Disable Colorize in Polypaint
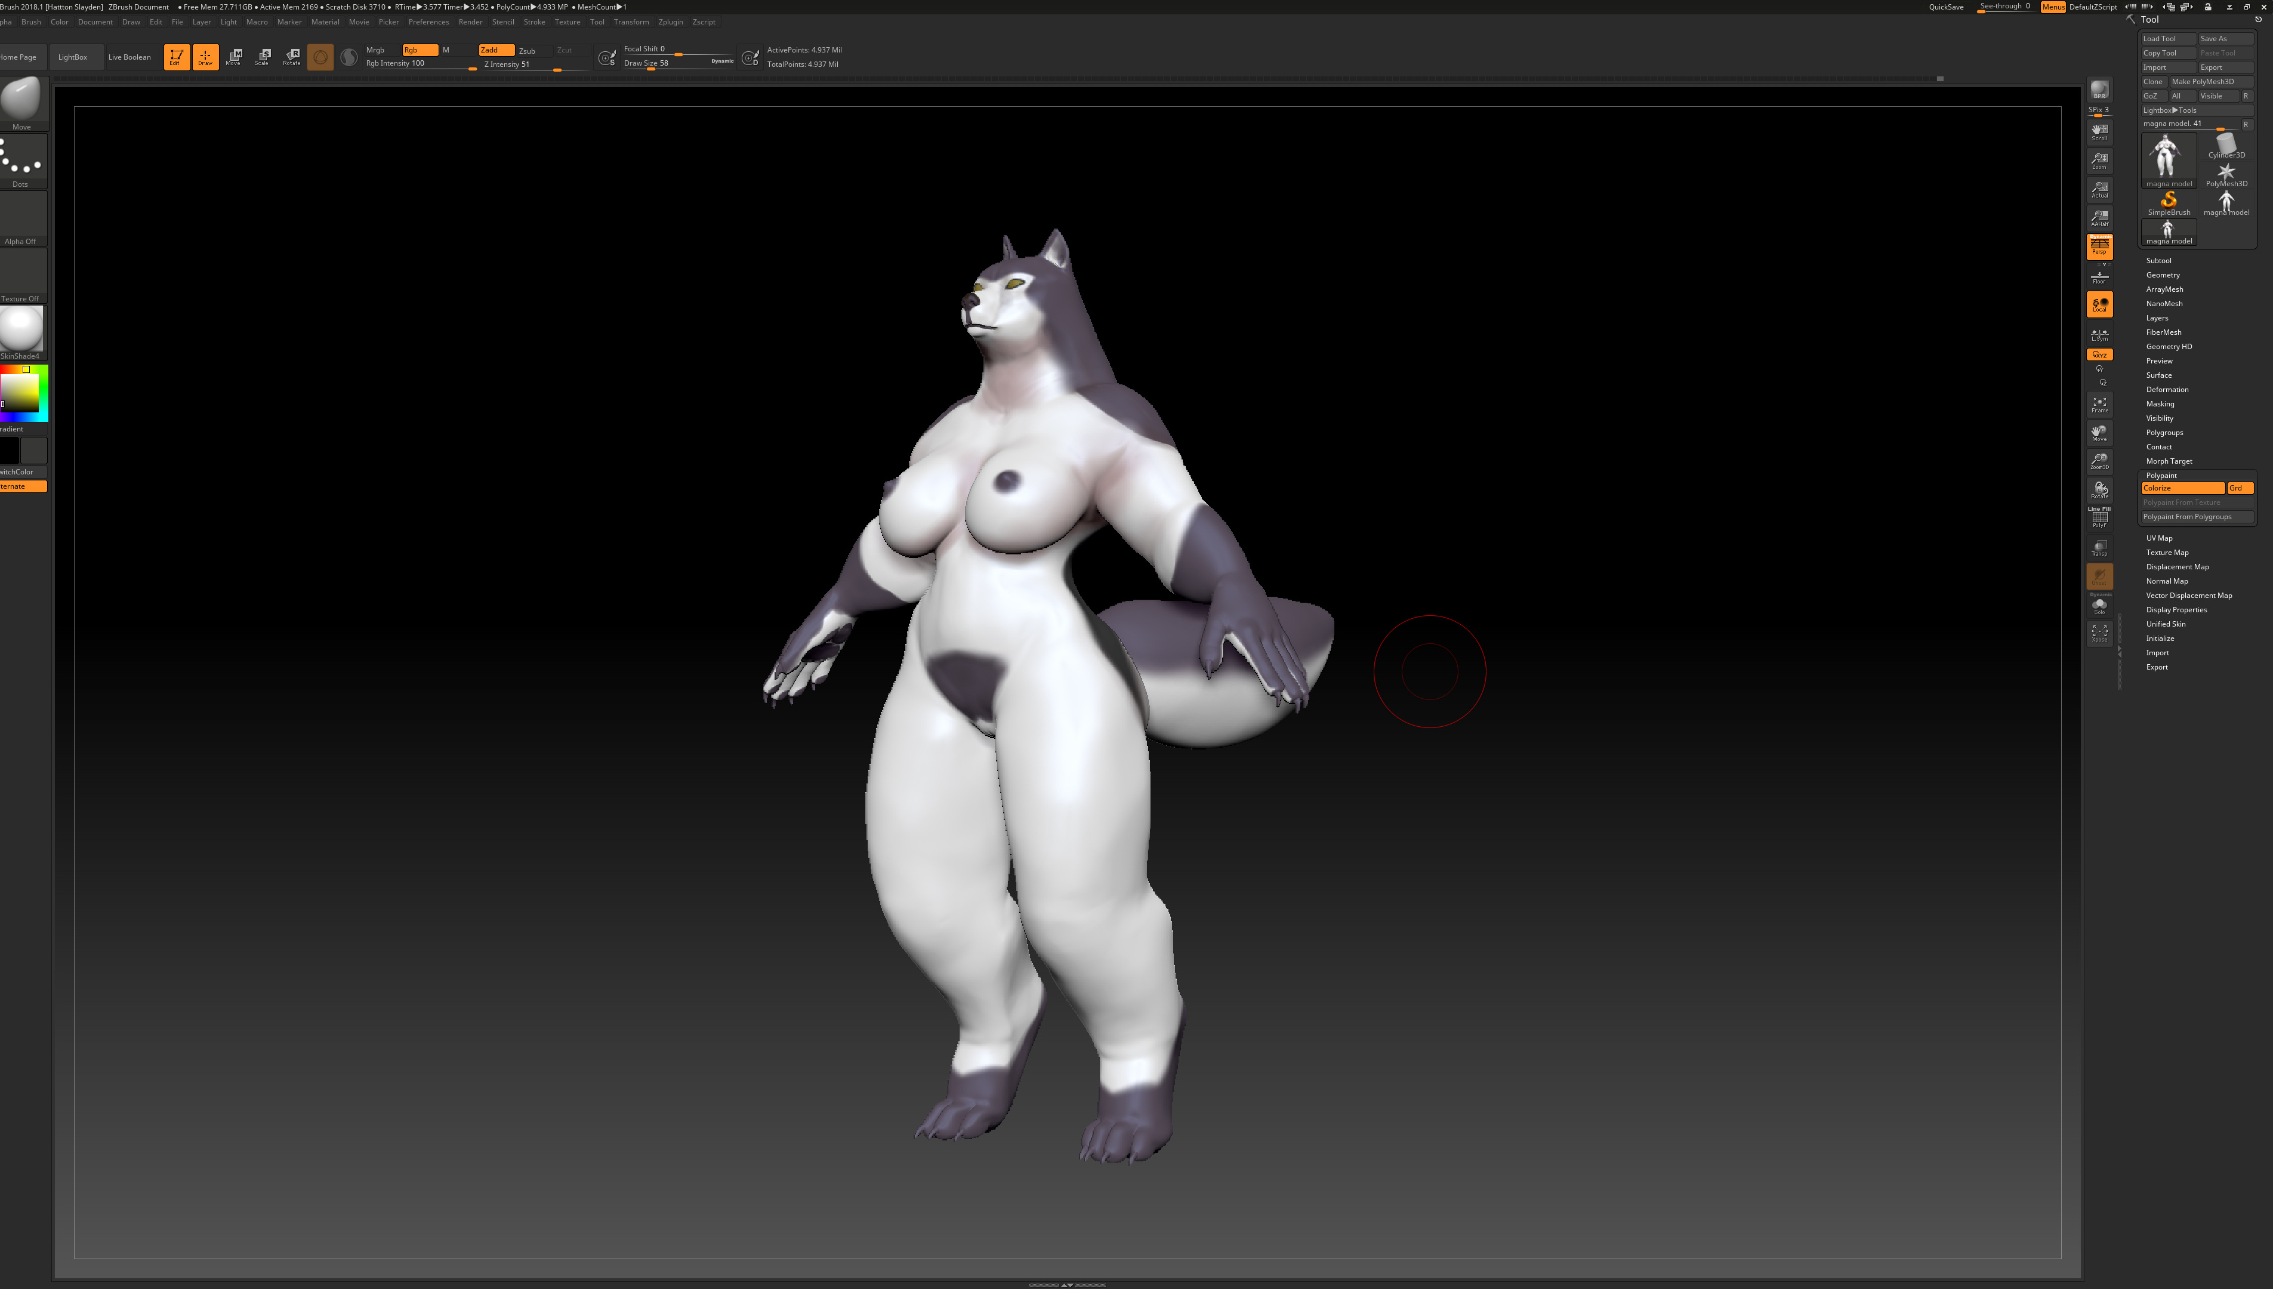 tap(2181, 489)
